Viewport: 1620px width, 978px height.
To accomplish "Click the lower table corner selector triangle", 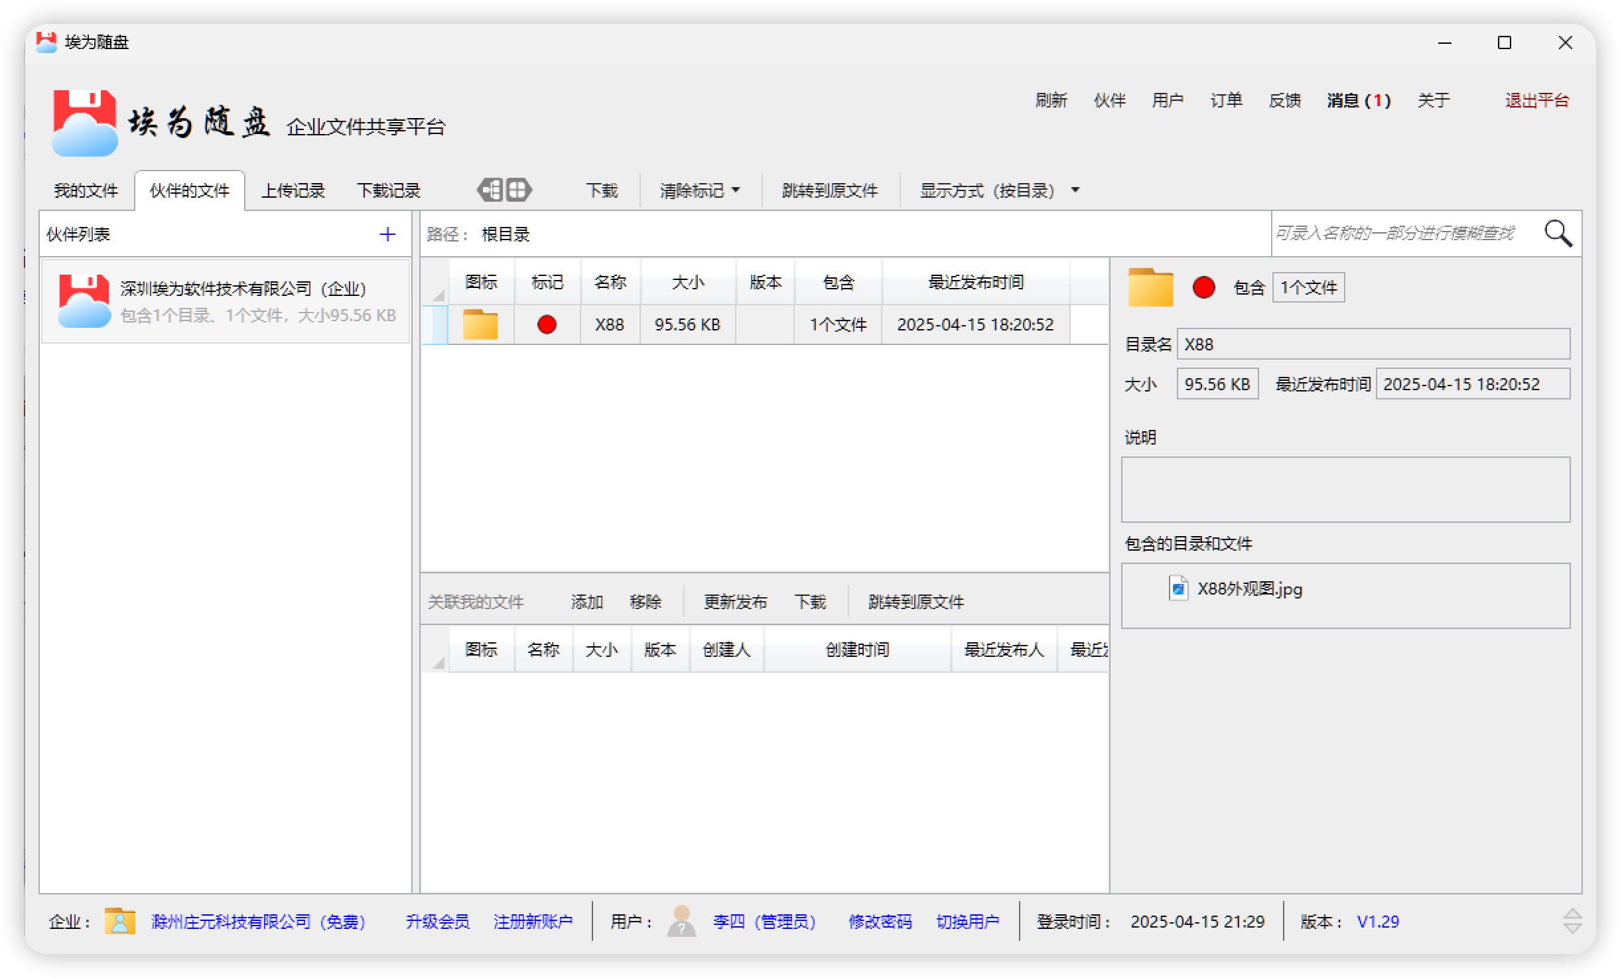I will [x=438, y=662].
